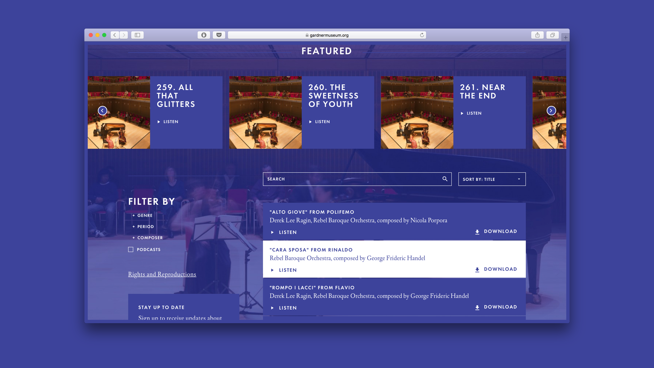The width and height of the screenshot is (654, 368).
Task: Listen to 259. All That Glitters
Action: pos(168,122)
